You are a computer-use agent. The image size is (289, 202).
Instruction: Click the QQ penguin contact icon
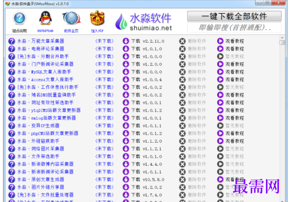[x=45, y=18]
